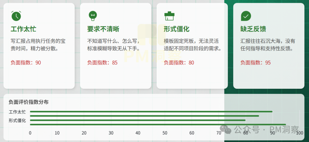This screenshot has width=309, height=142.
Task: Click the 40 tick on chart axis
Action: [x=138, y=133]
